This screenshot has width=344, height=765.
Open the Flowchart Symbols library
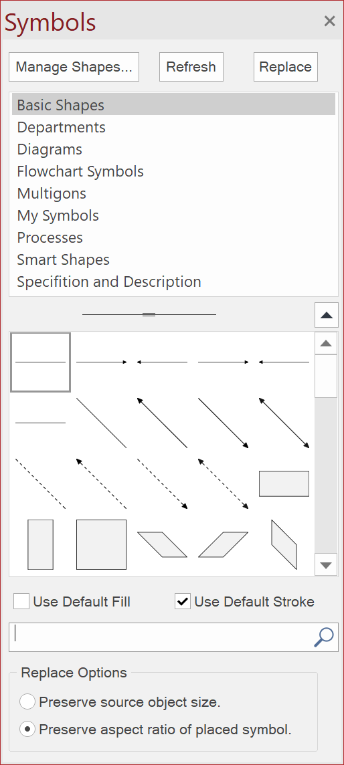tap(80, 171)
